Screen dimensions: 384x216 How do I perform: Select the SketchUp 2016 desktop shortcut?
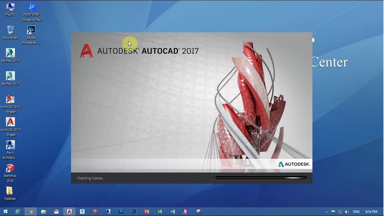tap(10, 173)
